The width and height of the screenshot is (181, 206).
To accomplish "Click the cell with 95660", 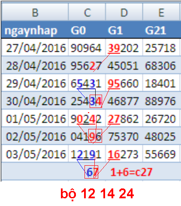I will pyautogui.click(x=124, y=83).
